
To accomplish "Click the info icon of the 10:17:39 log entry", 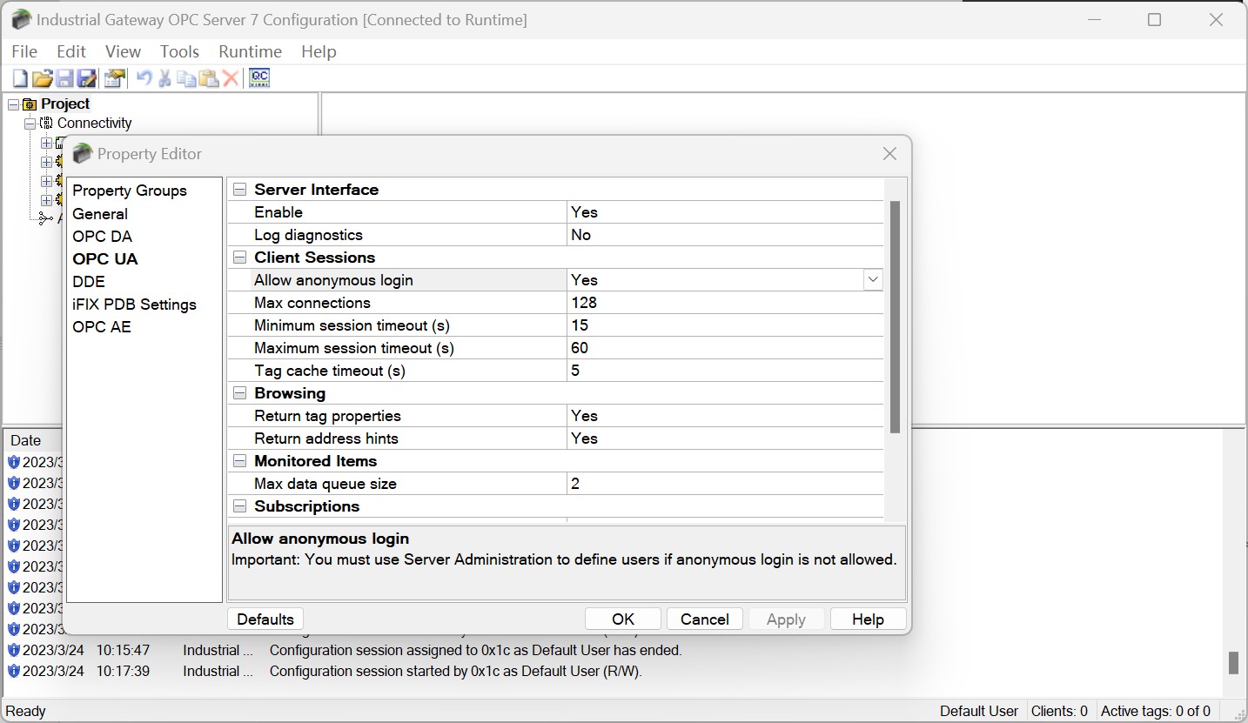I will point(13,671).
